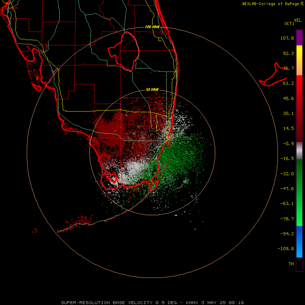Select the 107.8 legend value
Image resolution: width=305 pixels, height=305 pixels.
point(287,38)
